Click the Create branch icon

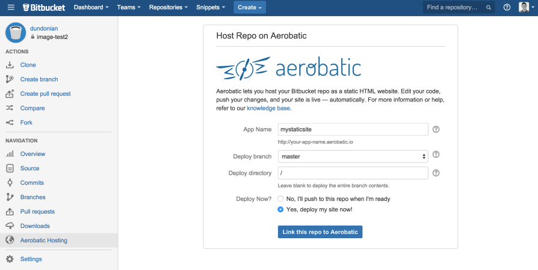coord(10,79)
